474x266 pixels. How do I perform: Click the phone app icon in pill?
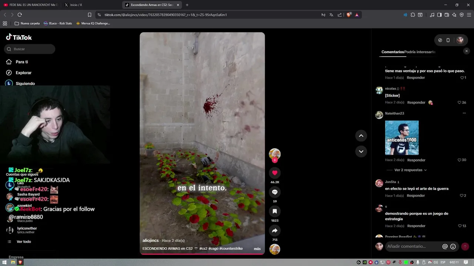tap(448, 40)
